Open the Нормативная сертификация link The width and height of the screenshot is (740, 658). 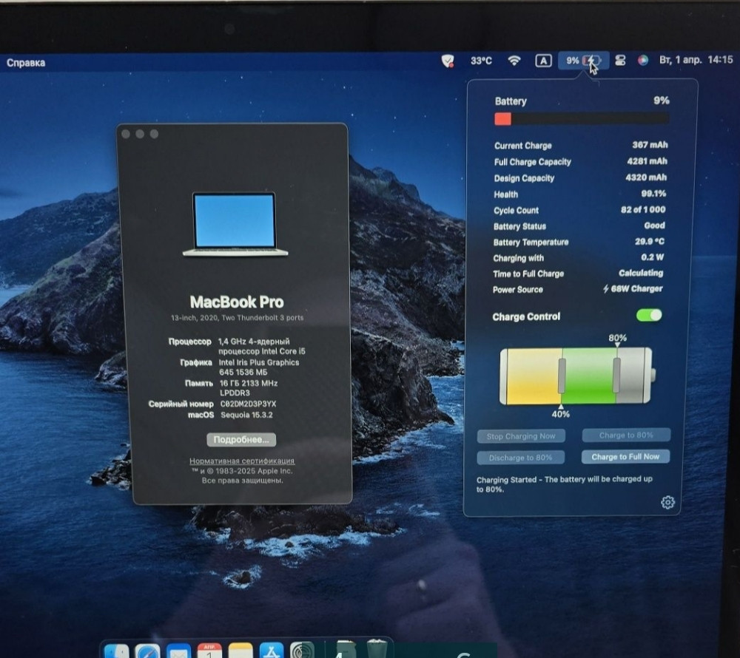(x=242, y=461)
